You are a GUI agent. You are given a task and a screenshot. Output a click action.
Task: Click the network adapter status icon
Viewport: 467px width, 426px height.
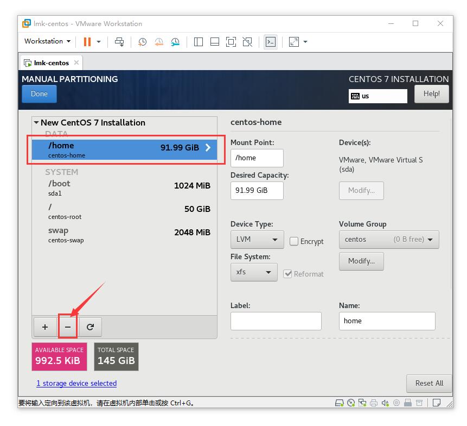pos(362,403)
